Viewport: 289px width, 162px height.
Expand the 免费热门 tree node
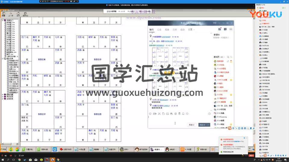2,20
